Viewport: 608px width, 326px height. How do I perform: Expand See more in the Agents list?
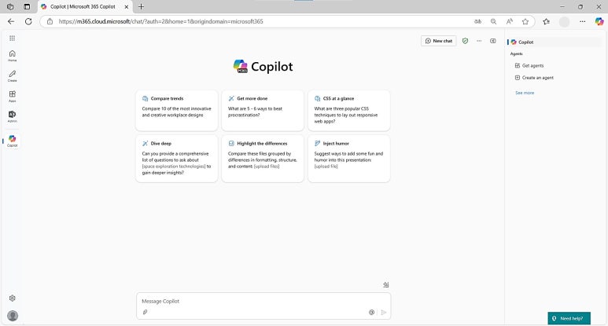[x=525, y=93]
